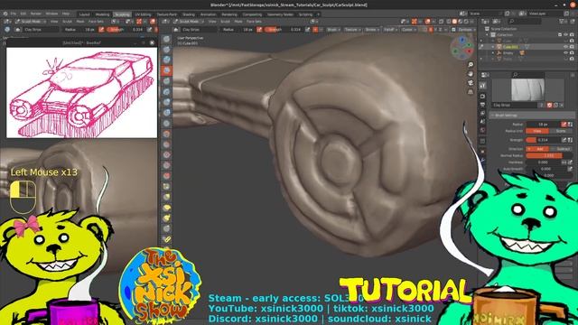Click the Radius field in Brush Settings
The height and width of the screenshot is (325, 578).
[x=544, y=125]
